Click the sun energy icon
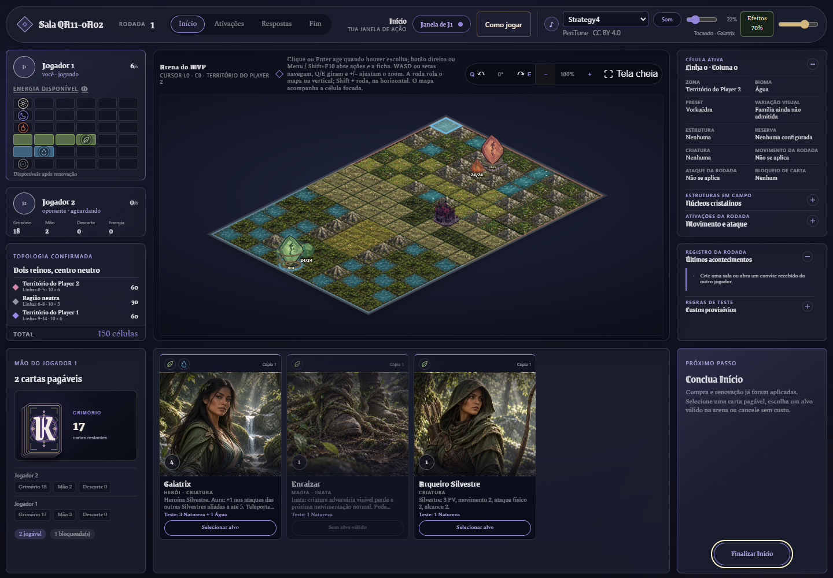833x578 pixels. click(23, 103)
